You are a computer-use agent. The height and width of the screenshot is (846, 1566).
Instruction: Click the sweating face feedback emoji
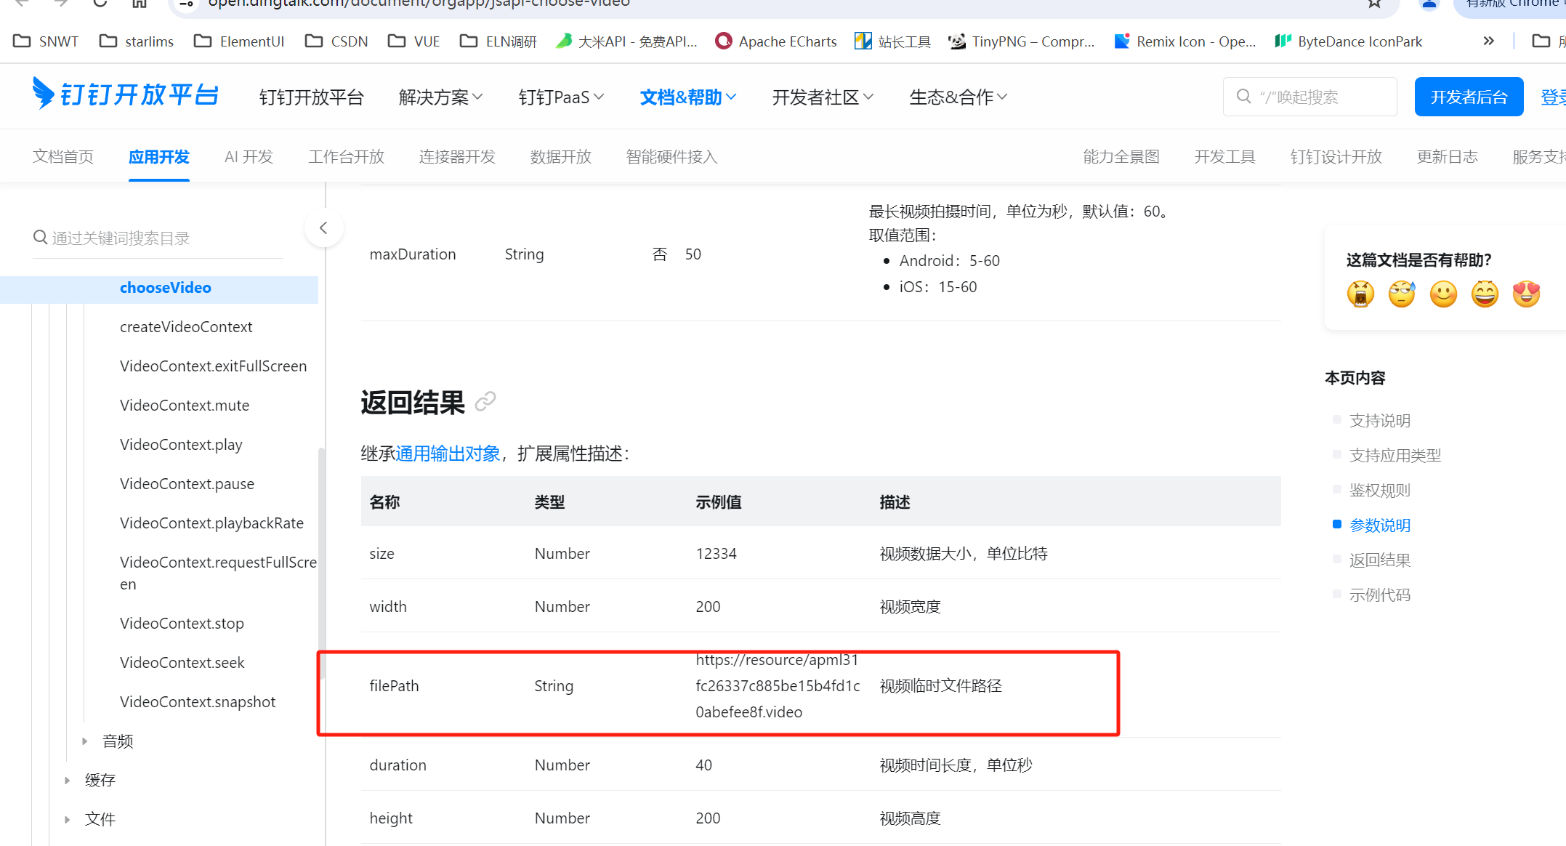click(x=1402, y=294)
